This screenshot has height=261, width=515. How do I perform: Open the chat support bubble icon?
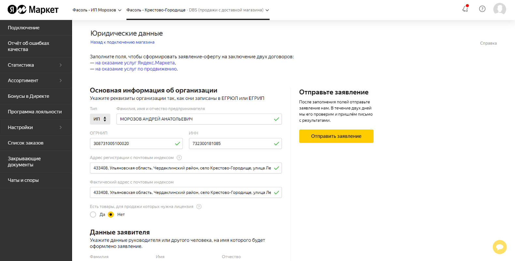499,247
